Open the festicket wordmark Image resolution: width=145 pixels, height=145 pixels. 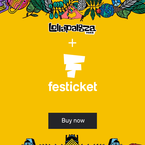[x=73, y=86]
